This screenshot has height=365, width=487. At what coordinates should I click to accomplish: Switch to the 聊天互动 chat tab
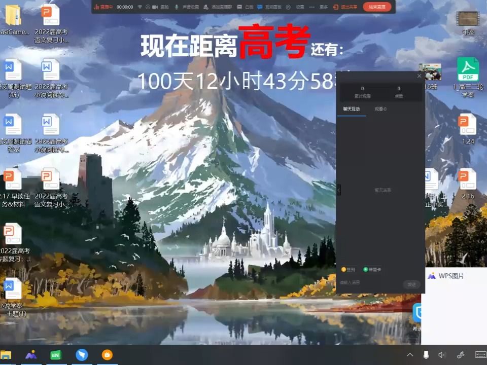click(351, 109)
